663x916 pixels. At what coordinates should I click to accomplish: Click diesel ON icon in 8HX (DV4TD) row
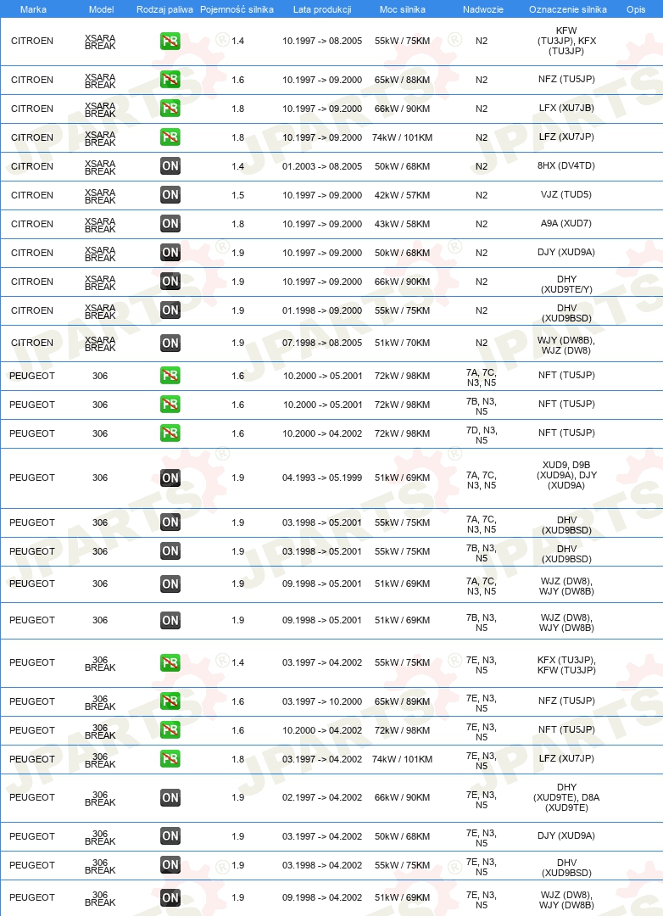(170, 166)
